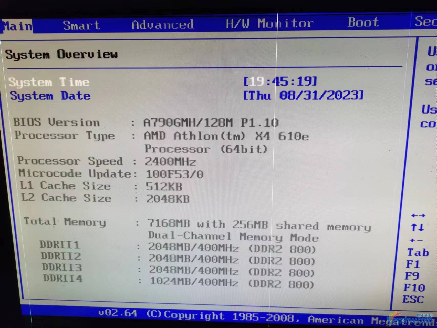The height and width of the screenshot is (328, 437).
Task: Click the F10 key hint
Action: 414,288
